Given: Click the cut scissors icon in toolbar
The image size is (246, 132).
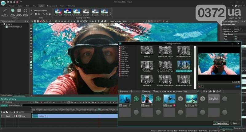Looking at the screenshot, I should (x=32, y=21).
